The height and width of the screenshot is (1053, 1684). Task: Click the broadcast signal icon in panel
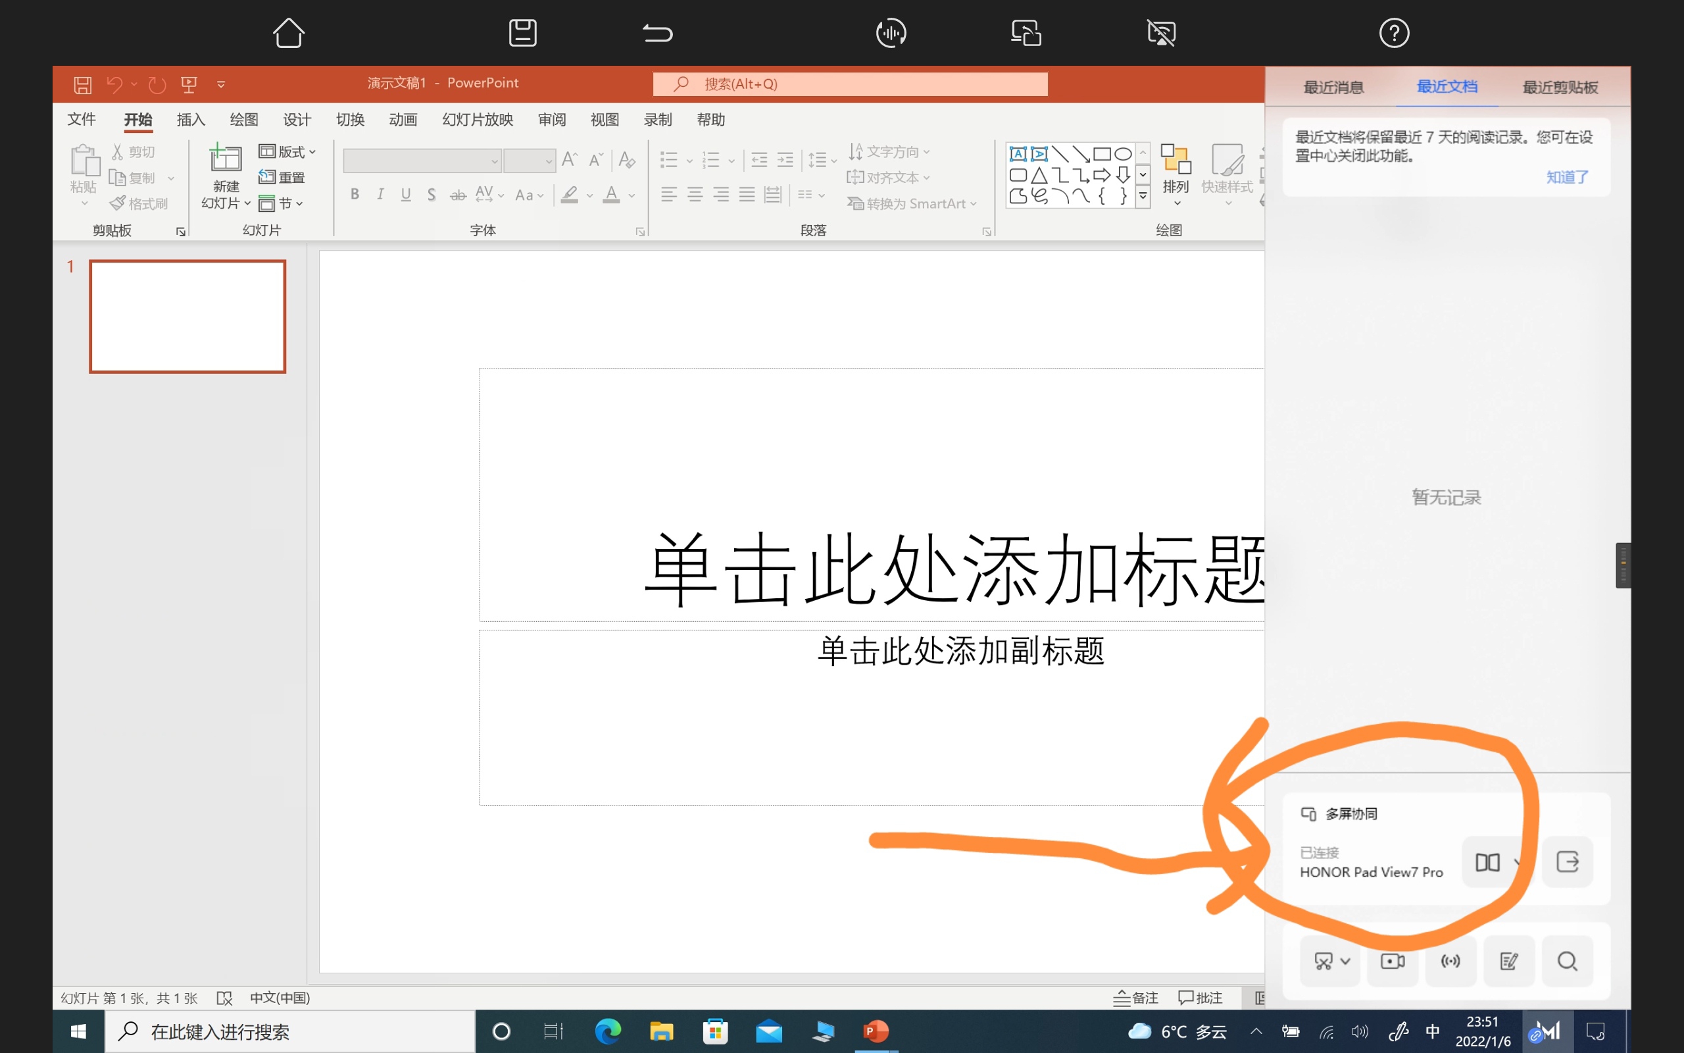(x=1451, y=961)
